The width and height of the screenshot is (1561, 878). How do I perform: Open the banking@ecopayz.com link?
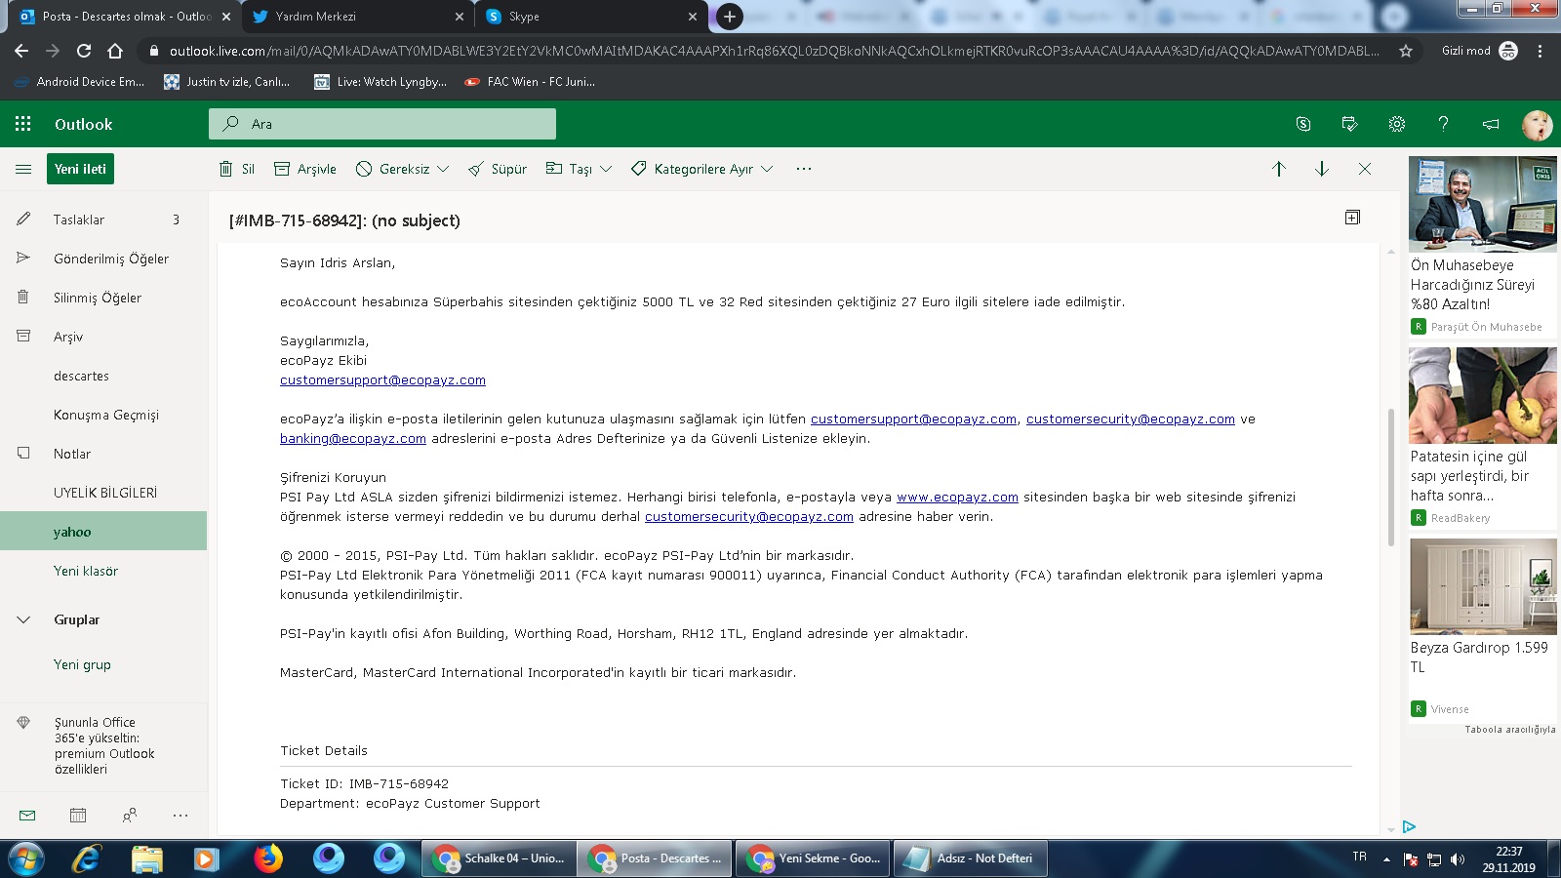[x=352, y=439]
